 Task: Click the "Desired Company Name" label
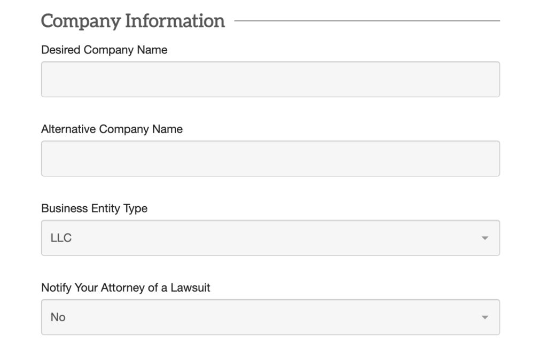point(104,50)
